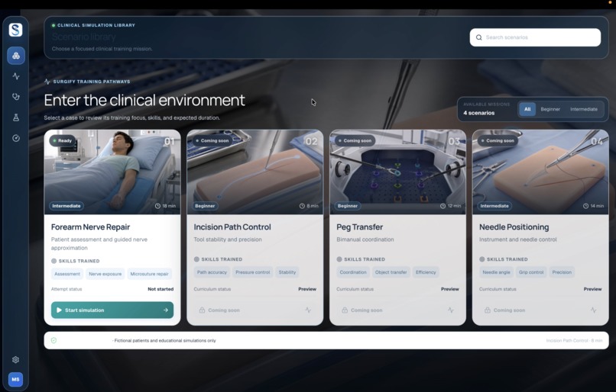Click pulse icon on Needle Positioning card
This screenshot has width=616, height=392.
coord(593,310)
